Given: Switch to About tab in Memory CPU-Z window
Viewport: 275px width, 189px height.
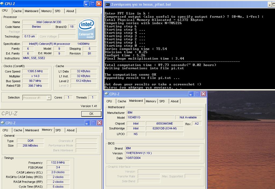Looking at the screenshot, I should coord(71,130).
